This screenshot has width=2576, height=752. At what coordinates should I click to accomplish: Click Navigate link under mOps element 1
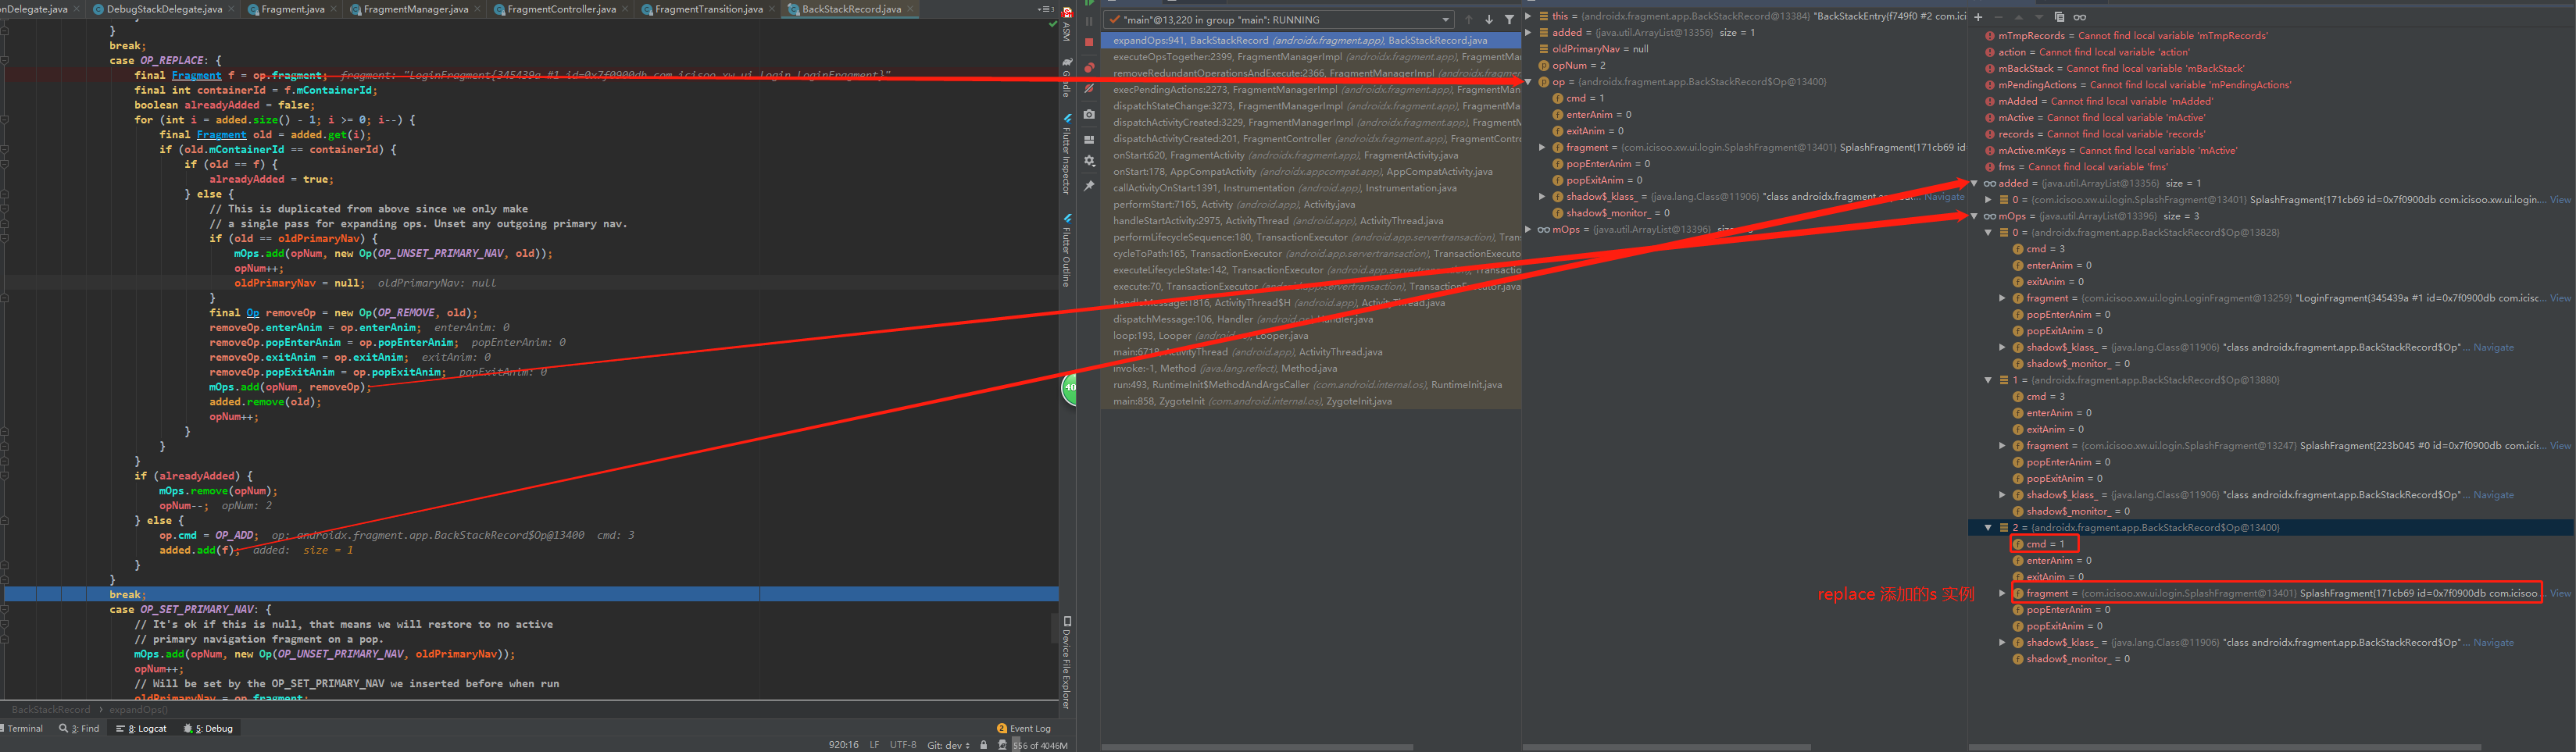(2493, 495)
